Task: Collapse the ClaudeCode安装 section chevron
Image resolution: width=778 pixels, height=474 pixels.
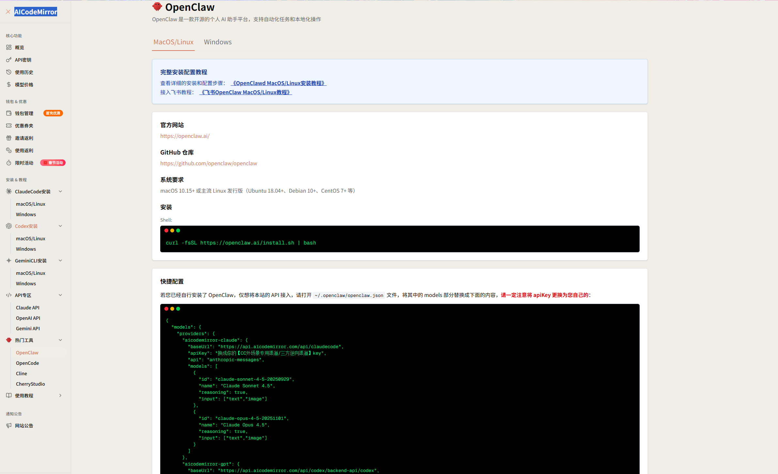Action: [60, 191]
